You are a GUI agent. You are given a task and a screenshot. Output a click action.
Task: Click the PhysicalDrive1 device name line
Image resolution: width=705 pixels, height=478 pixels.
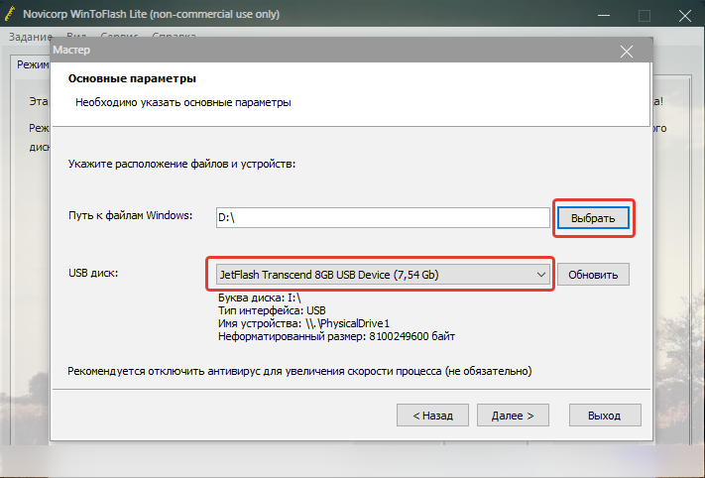pyautogui.click(x=304, y=323)
